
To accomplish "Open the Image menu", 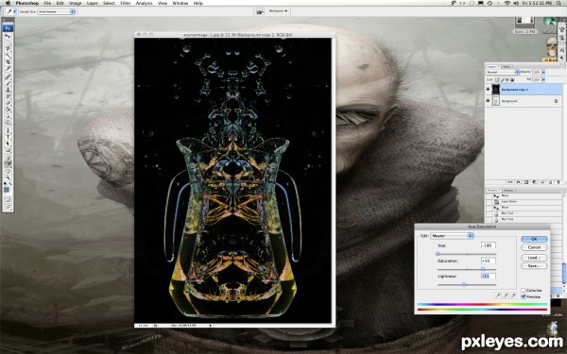I will click(x=76, y=3).
